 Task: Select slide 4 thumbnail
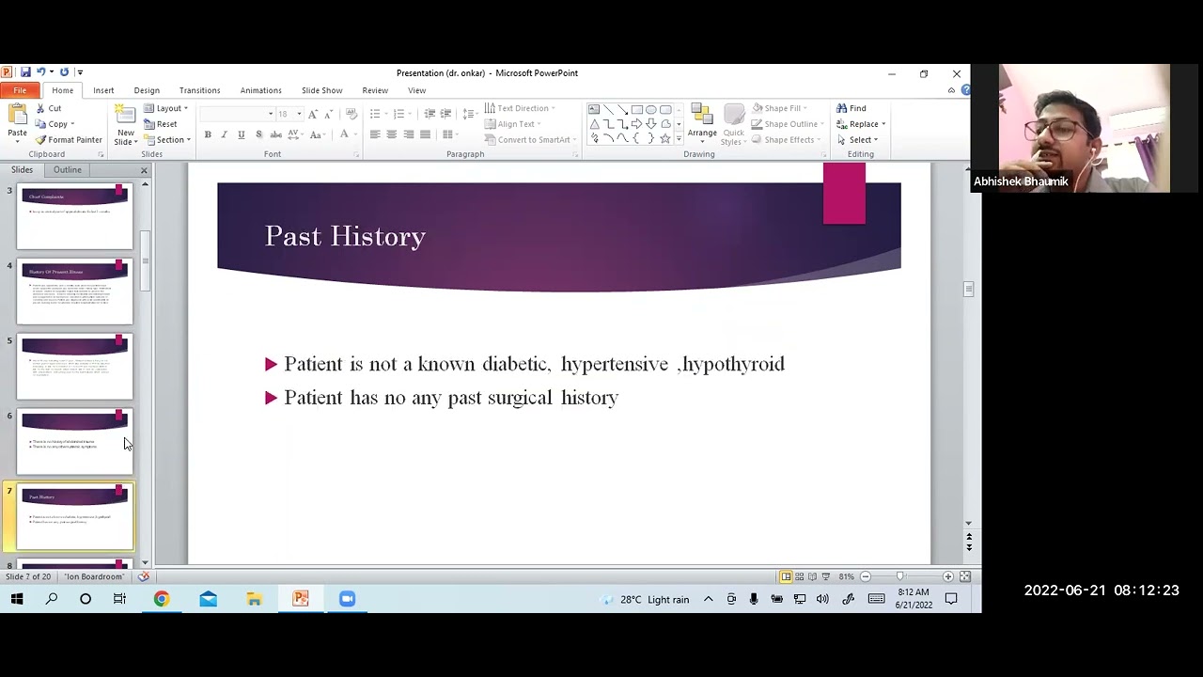coord(74,291)
